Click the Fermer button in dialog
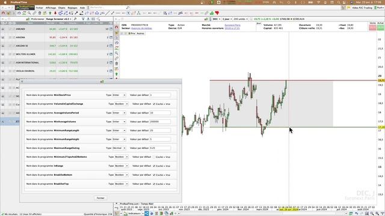 coord(100,198)
